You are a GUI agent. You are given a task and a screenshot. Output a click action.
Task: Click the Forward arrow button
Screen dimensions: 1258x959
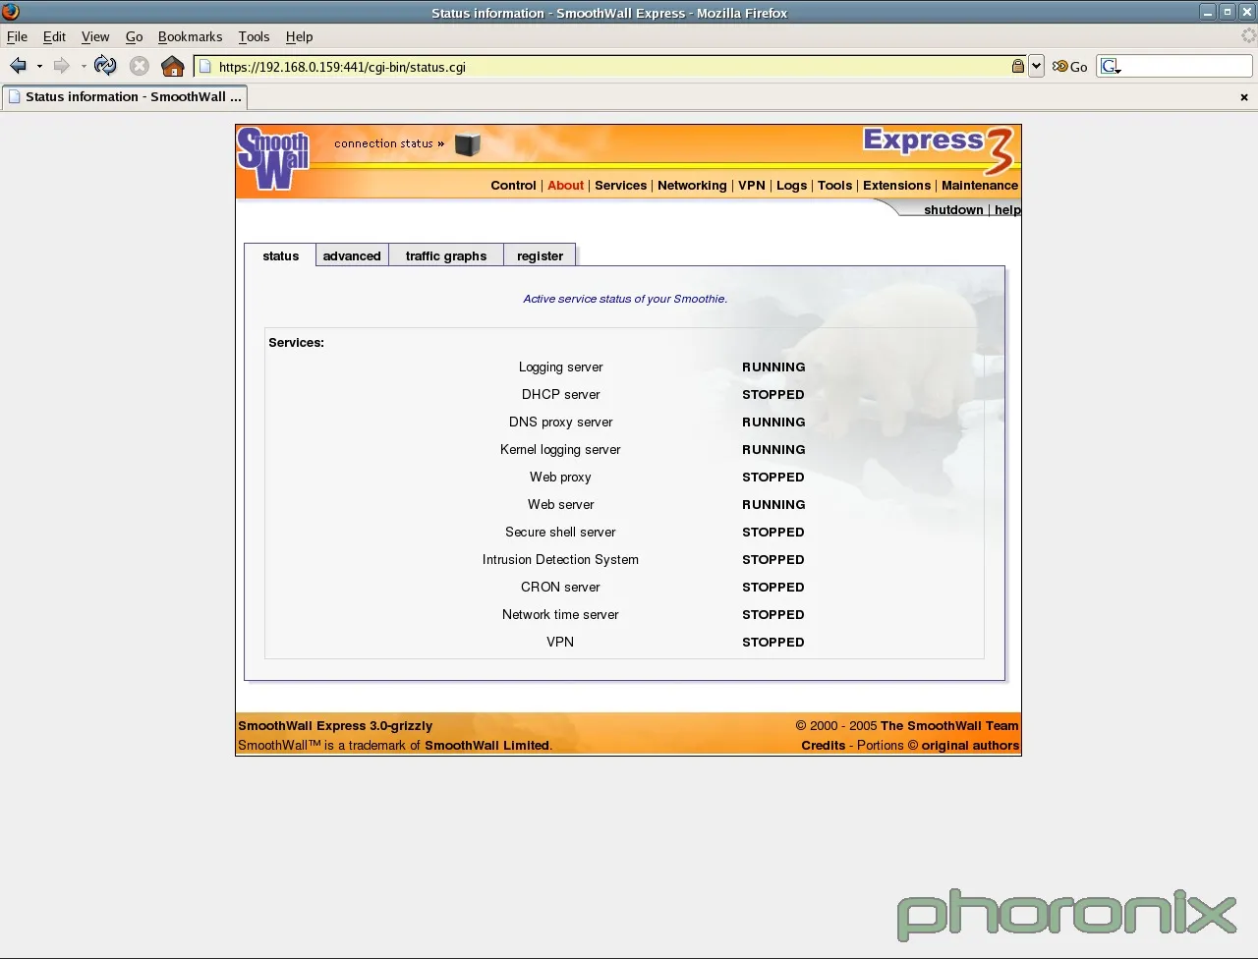coord(62,66)
